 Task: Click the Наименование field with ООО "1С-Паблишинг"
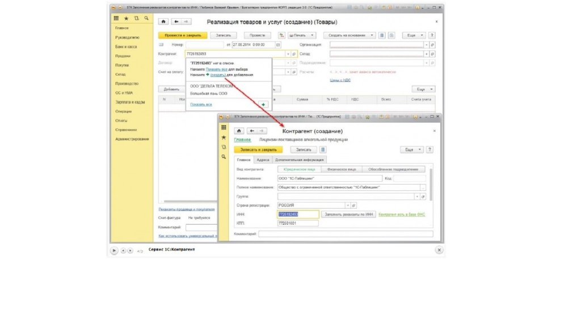(330, 178)
